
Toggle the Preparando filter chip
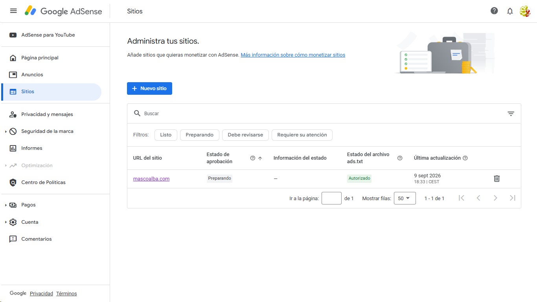[200, 135]
